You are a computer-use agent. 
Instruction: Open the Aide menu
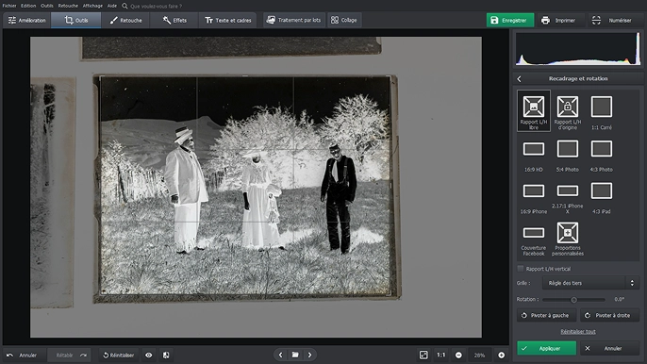(112, 6)
